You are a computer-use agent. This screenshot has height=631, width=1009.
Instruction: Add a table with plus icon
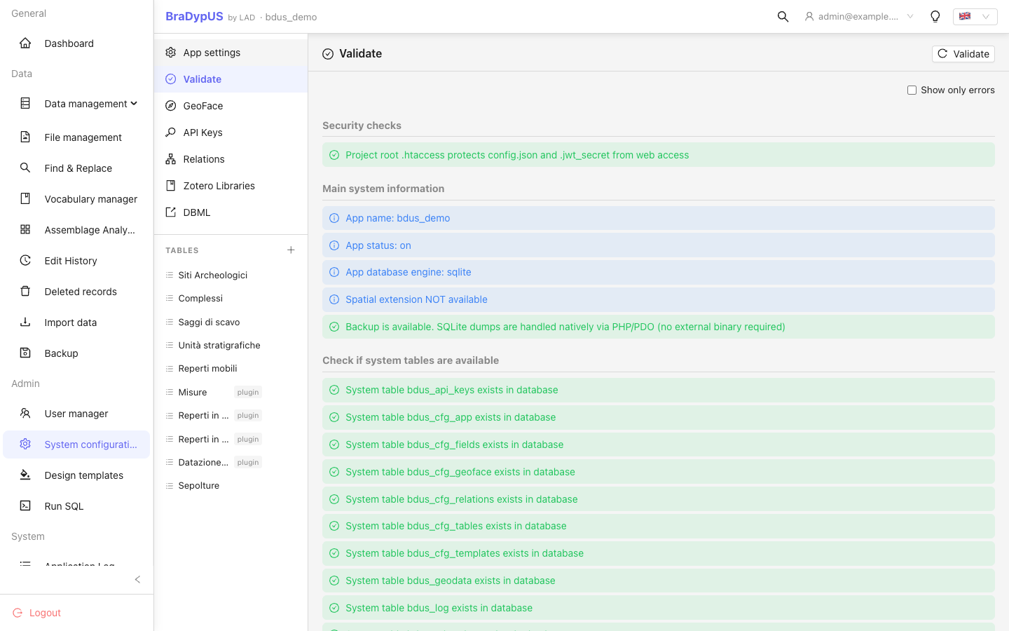(x=291, y=250)
